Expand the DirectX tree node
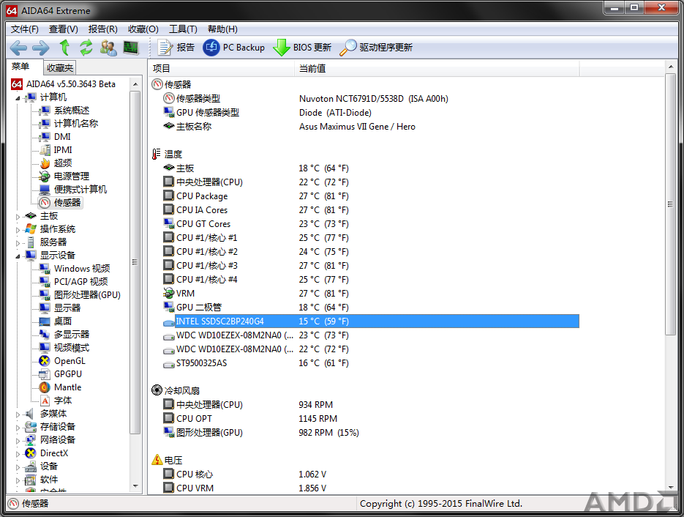 tap(18, 454)
